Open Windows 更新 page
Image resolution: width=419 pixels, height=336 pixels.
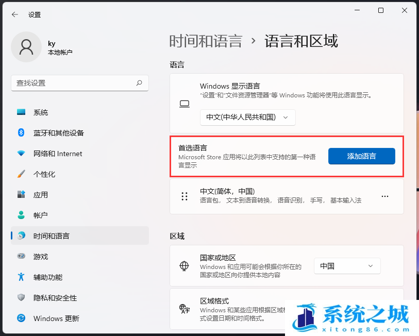tap(80, 318)
